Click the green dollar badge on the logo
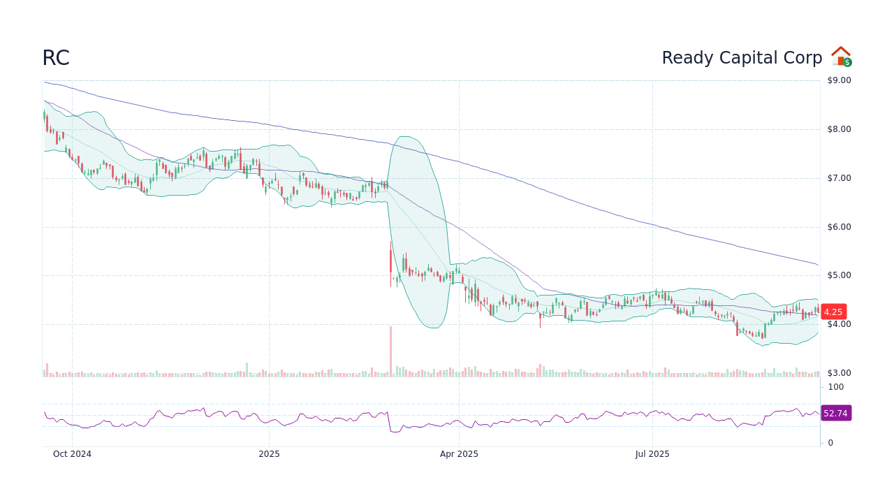This screenshot has width=894, height=503. [x=847, y=64]
